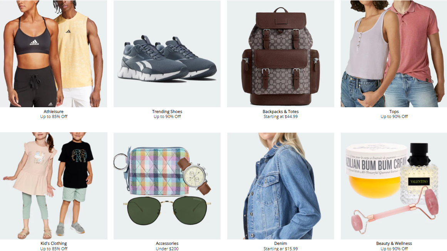Click the Backpacks & Totes label
Screen dimensions: 447x251
pos(281,111)
